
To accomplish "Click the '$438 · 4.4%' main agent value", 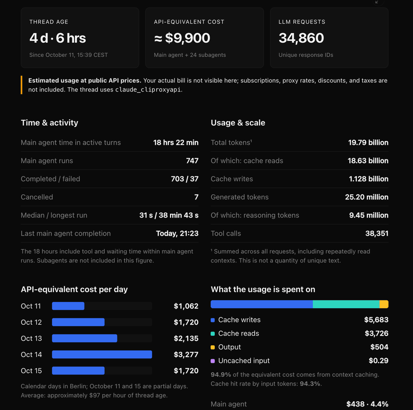I will (x=367, y=404).
